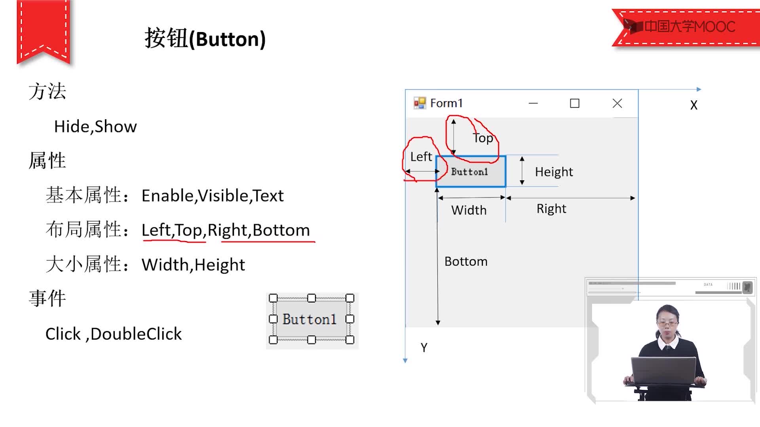Click the red bookmark ribbon icon
Screen dimensions: 760x427
tap(44, 32)
